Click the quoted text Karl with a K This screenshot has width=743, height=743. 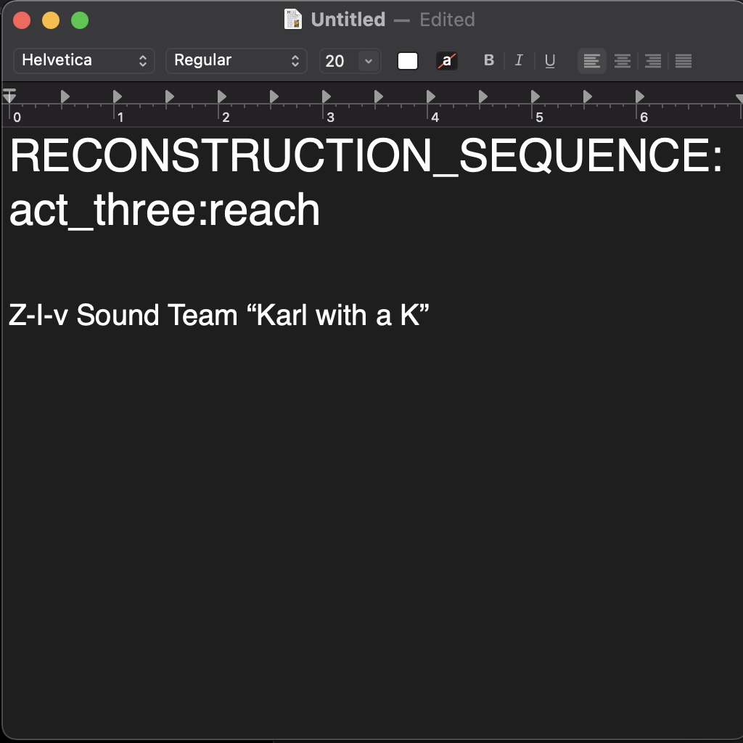tap(338, 315)
